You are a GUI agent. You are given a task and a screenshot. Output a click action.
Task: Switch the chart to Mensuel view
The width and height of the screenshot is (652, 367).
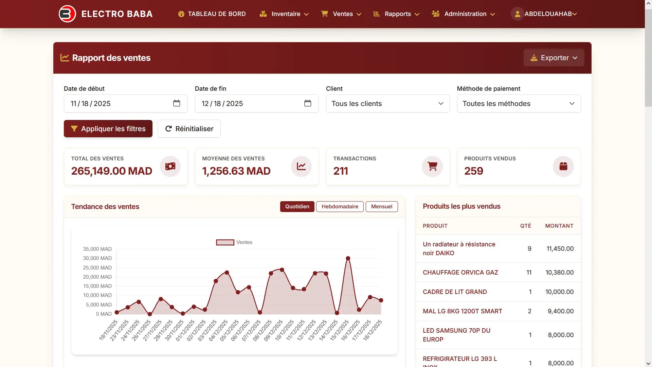pos(381,207)
